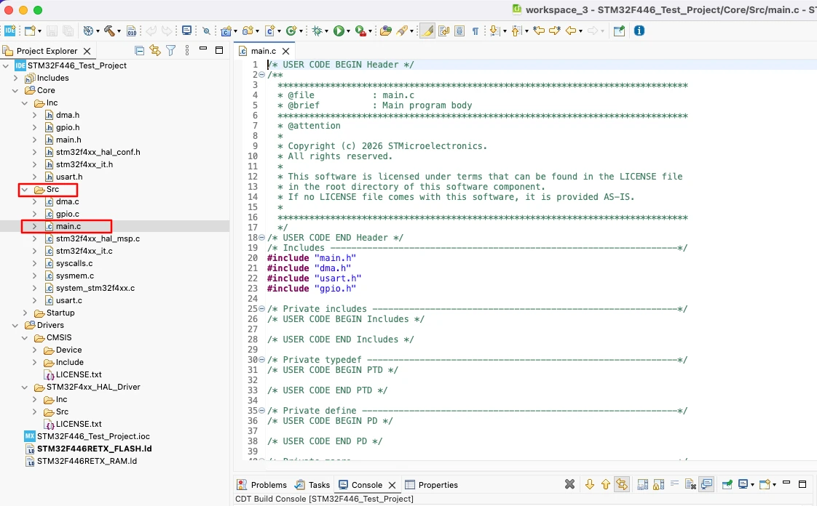
Task: Open the terminal monitor icon in main toolbar
Action: (x=186, y=31)
